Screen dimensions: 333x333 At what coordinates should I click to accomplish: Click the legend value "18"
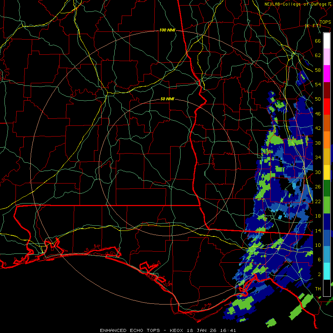coord(318,216)
